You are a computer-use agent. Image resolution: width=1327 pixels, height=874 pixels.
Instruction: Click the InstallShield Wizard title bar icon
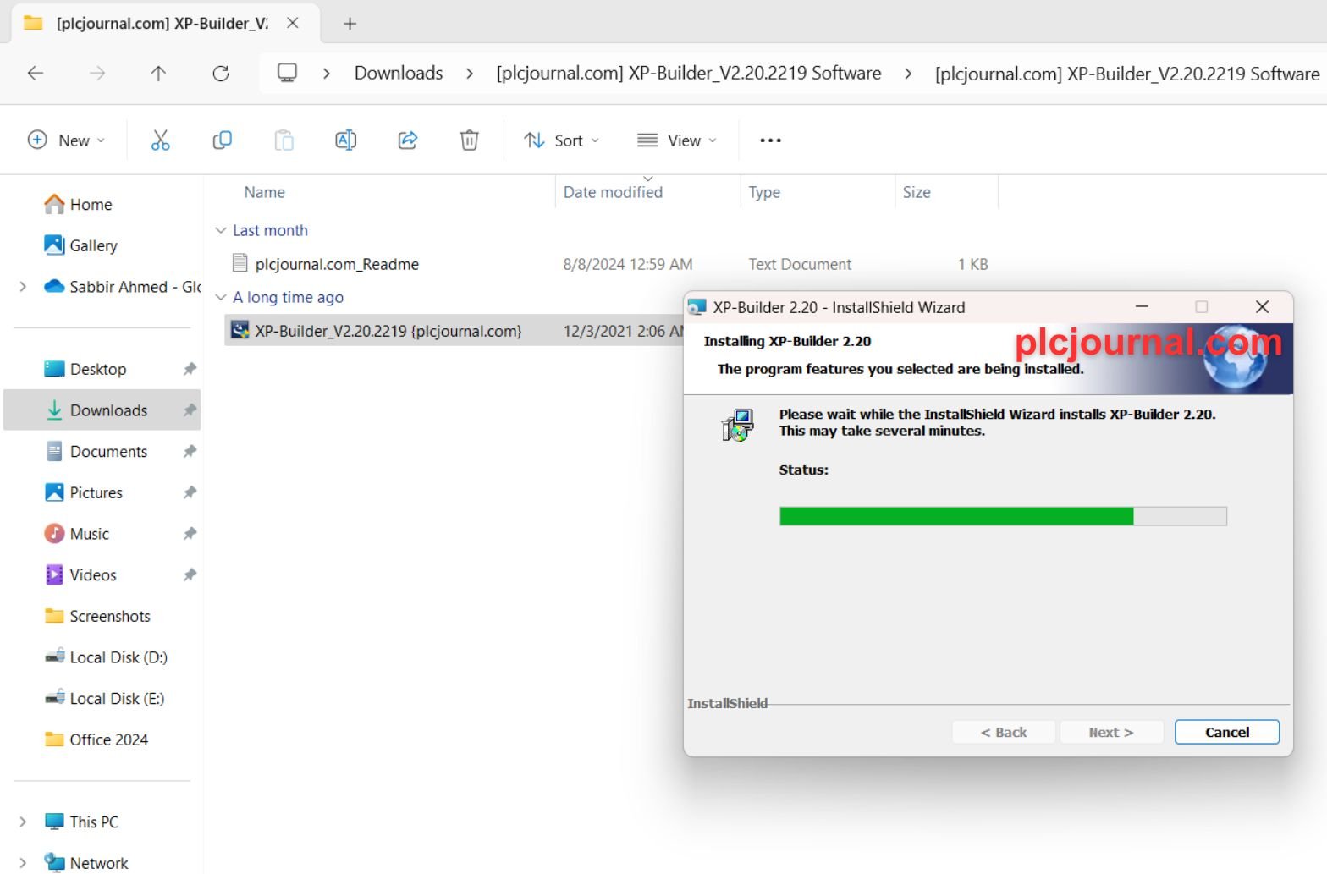697,307
